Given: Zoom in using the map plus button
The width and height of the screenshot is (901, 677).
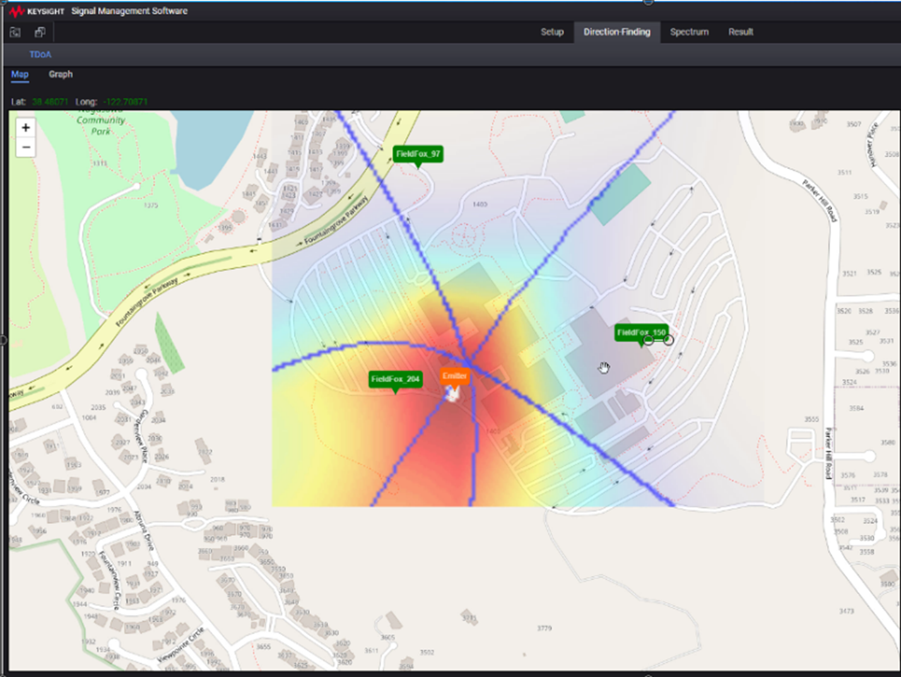Looking at the screenshot, I should (x=25, y=127).
